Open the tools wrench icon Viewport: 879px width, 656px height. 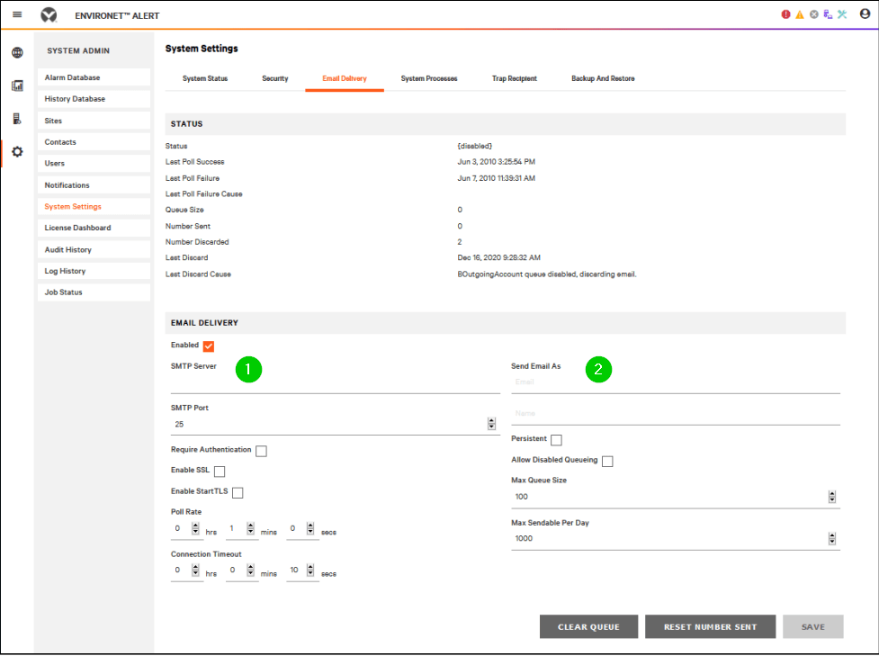coord(842,14)
